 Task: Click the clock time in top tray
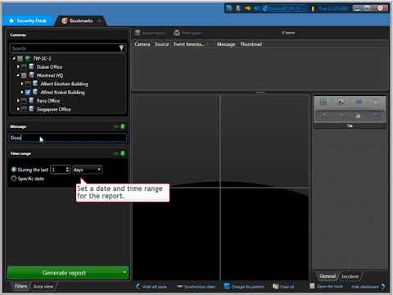333,9
